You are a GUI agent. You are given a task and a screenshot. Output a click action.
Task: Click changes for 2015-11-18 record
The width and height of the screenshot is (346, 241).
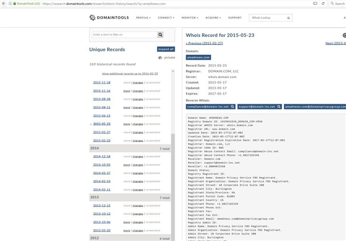pos(138,83)
